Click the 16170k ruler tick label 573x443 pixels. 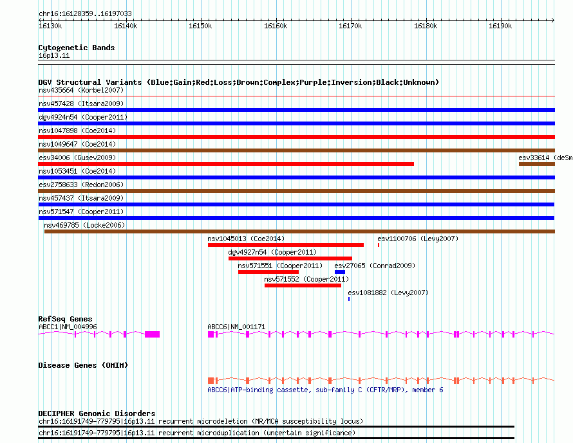coord(350,26)
